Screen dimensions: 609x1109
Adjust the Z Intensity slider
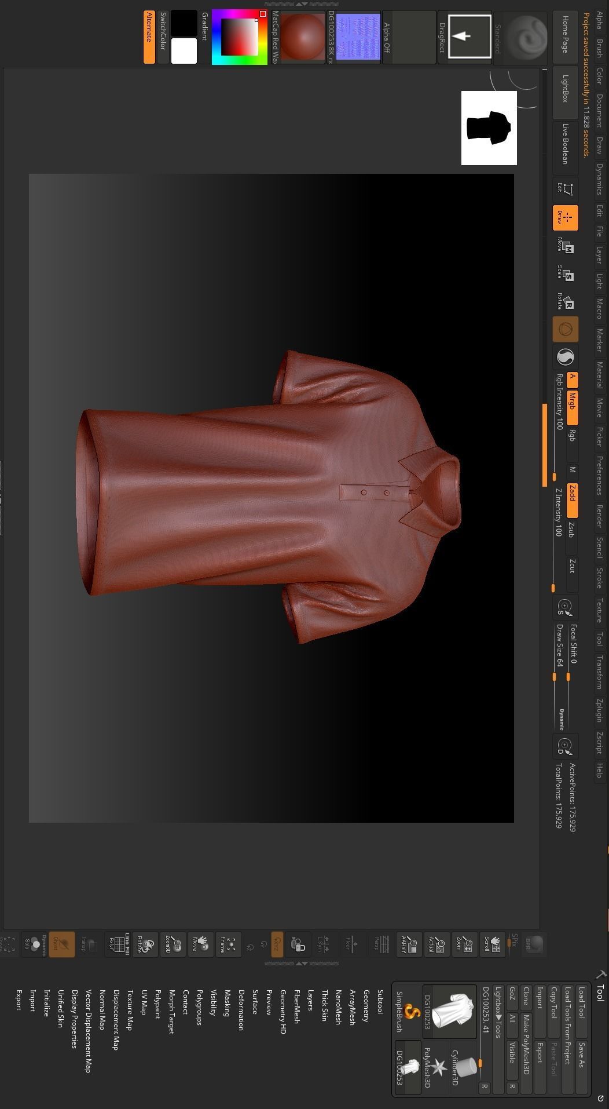pos(556,539)
